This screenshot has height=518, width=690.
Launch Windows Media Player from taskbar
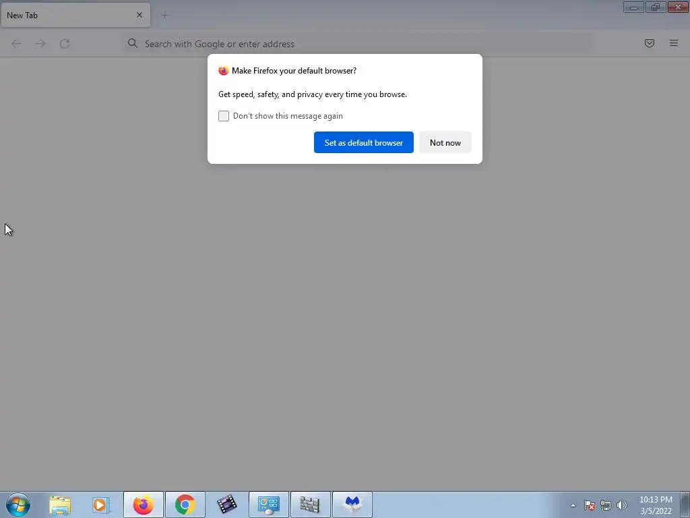point(101,505)
